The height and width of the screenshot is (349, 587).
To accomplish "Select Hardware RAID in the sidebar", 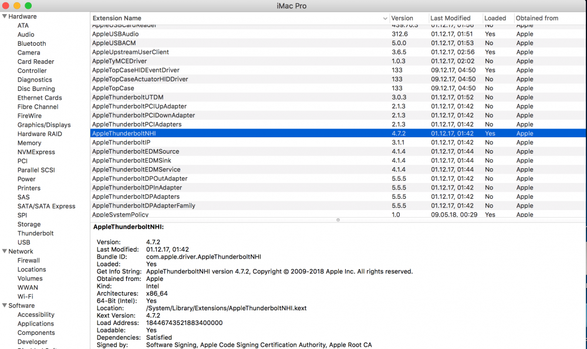I will pos(40,134).
